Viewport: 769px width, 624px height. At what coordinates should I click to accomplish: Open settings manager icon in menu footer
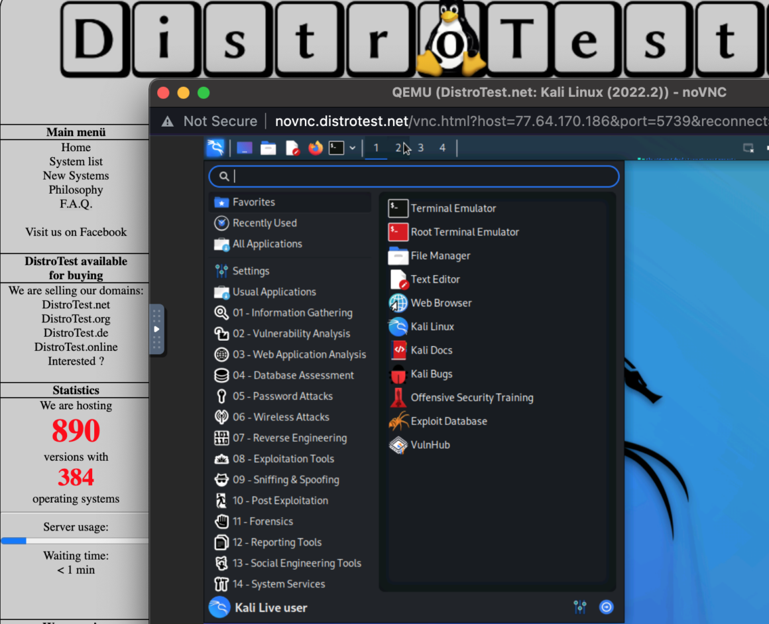(x=579, y=607)
